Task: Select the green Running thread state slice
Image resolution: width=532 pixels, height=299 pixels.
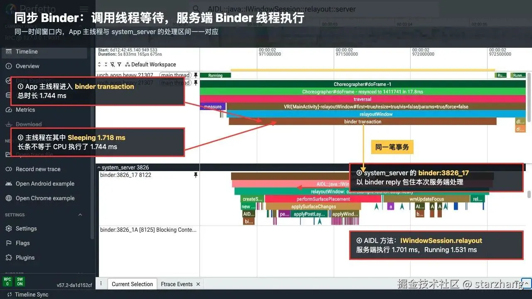Action: (x=215, y=75)
